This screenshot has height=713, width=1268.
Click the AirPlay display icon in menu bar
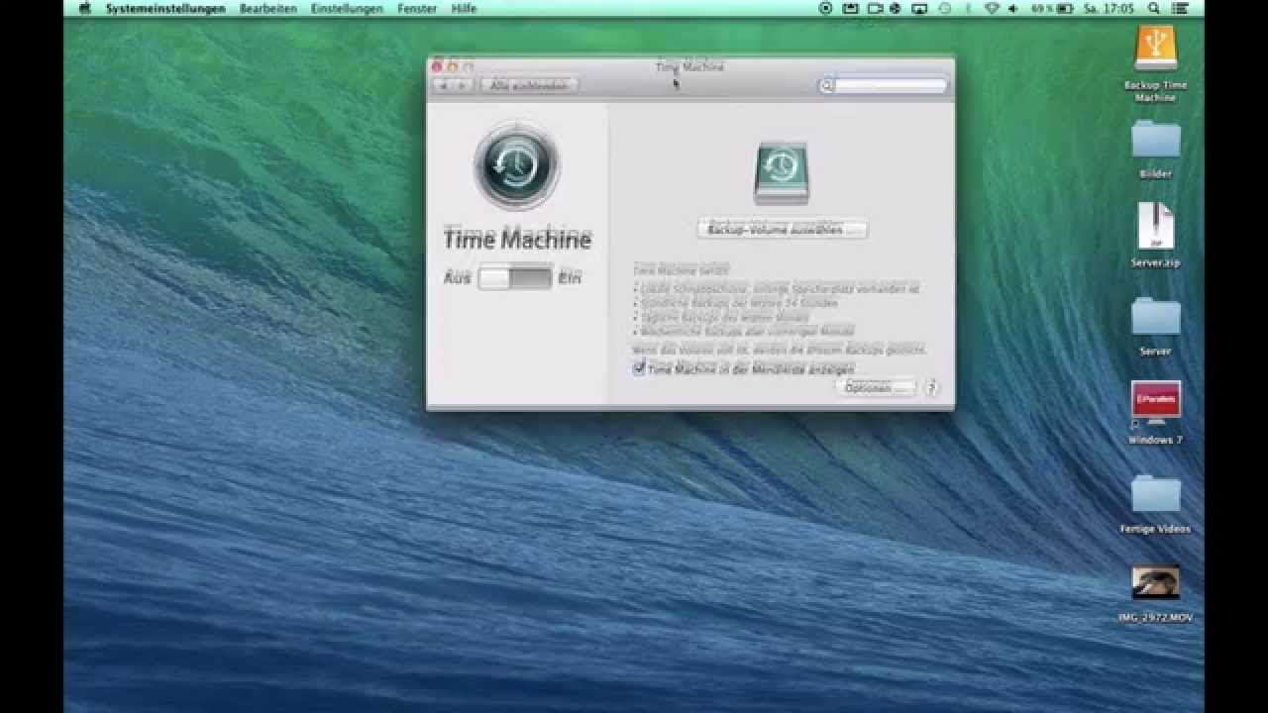pos(919,8)
